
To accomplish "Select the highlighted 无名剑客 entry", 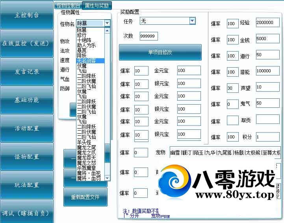I will [90, 61].
